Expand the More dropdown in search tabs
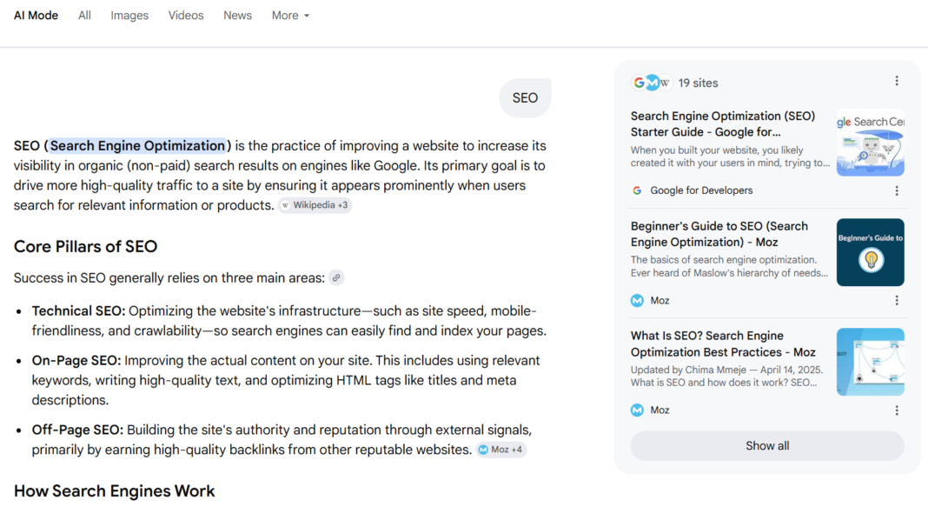The height and width of the screenshot is (507, 928). point(290,16)
